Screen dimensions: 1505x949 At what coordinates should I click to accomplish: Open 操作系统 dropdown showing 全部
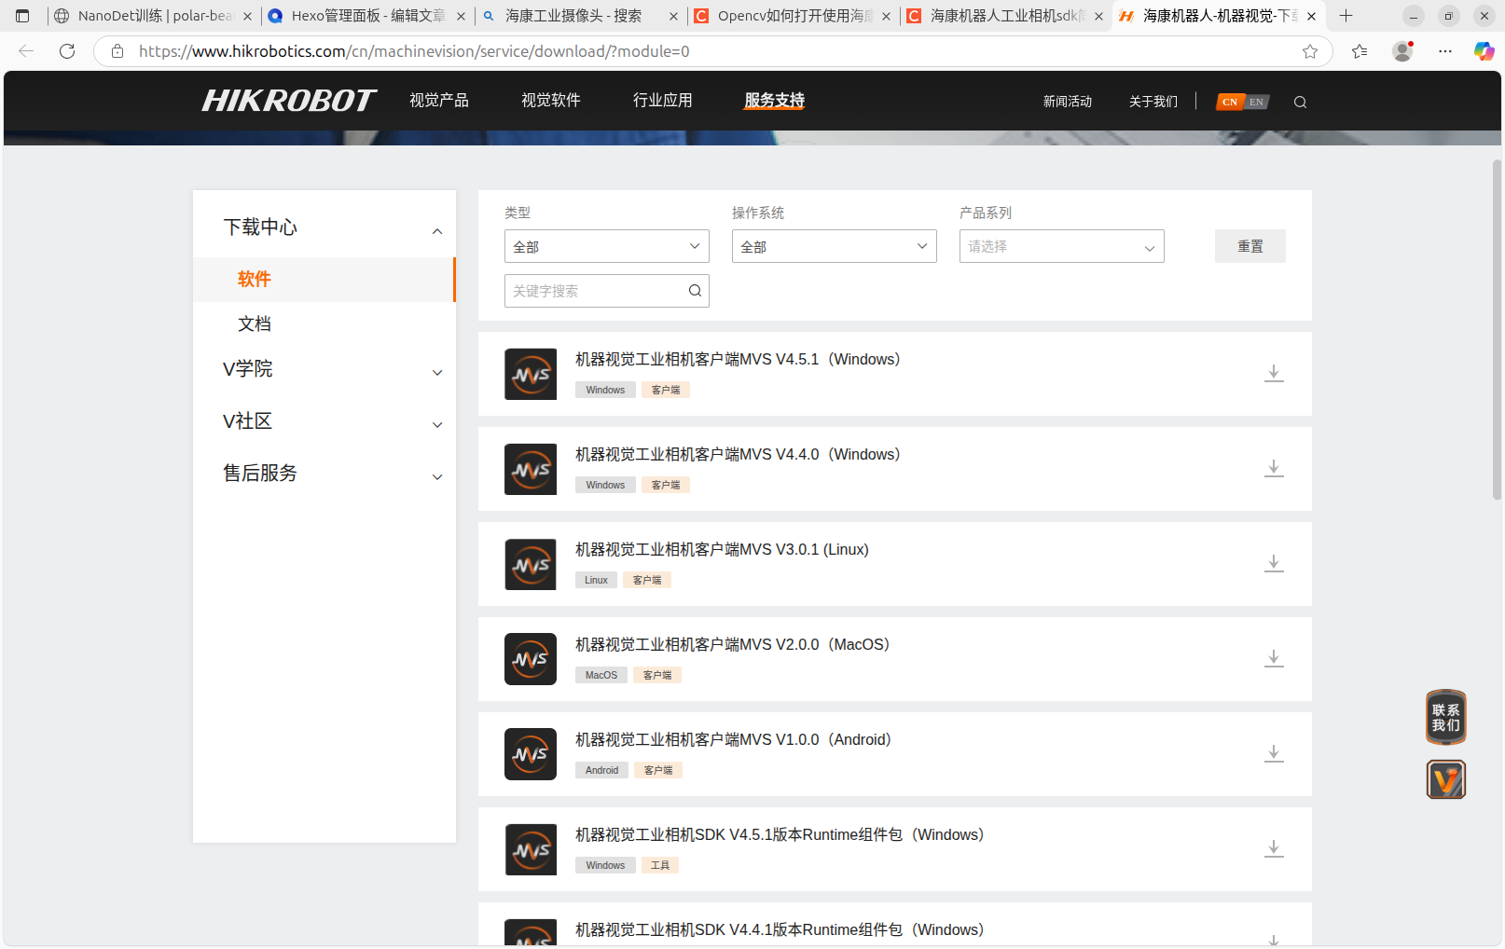835,246
